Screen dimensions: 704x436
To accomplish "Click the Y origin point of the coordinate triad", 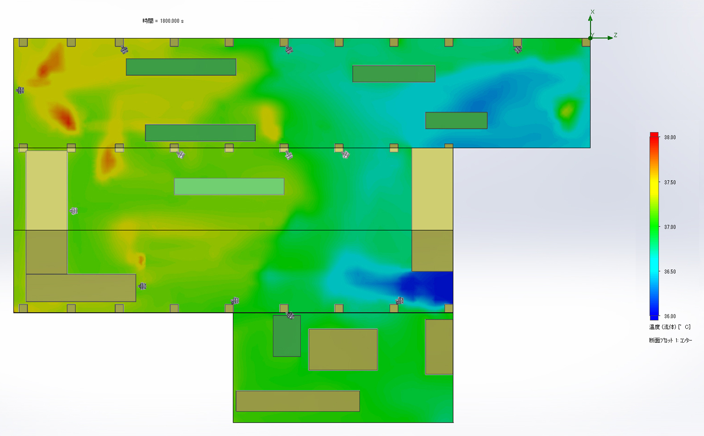I will click(x=590, y=38).
